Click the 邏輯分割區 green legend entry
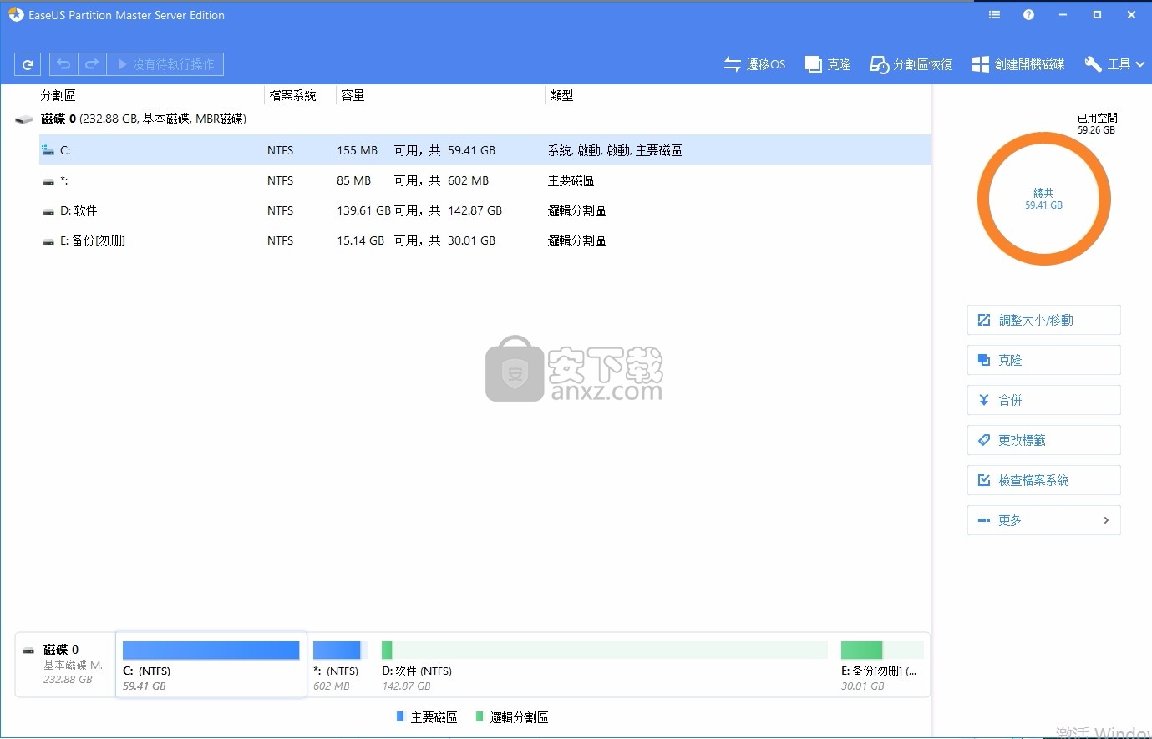The image size is (1152, 739). click(511, 717)
